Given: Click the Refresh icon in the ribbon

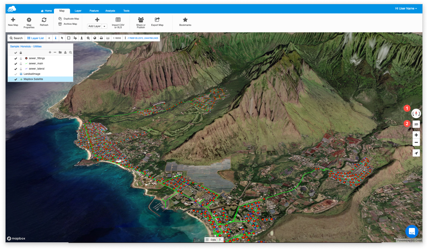Looking at the screenshot, I should pos(44,22).
